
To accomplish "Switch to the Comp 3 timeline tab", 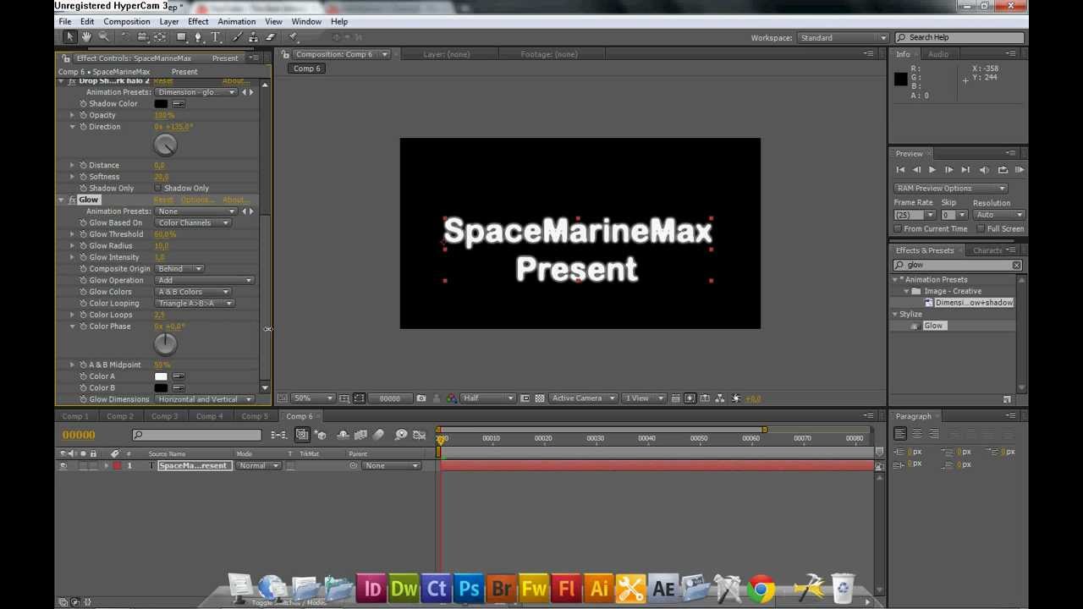I will tap(164, 416).
